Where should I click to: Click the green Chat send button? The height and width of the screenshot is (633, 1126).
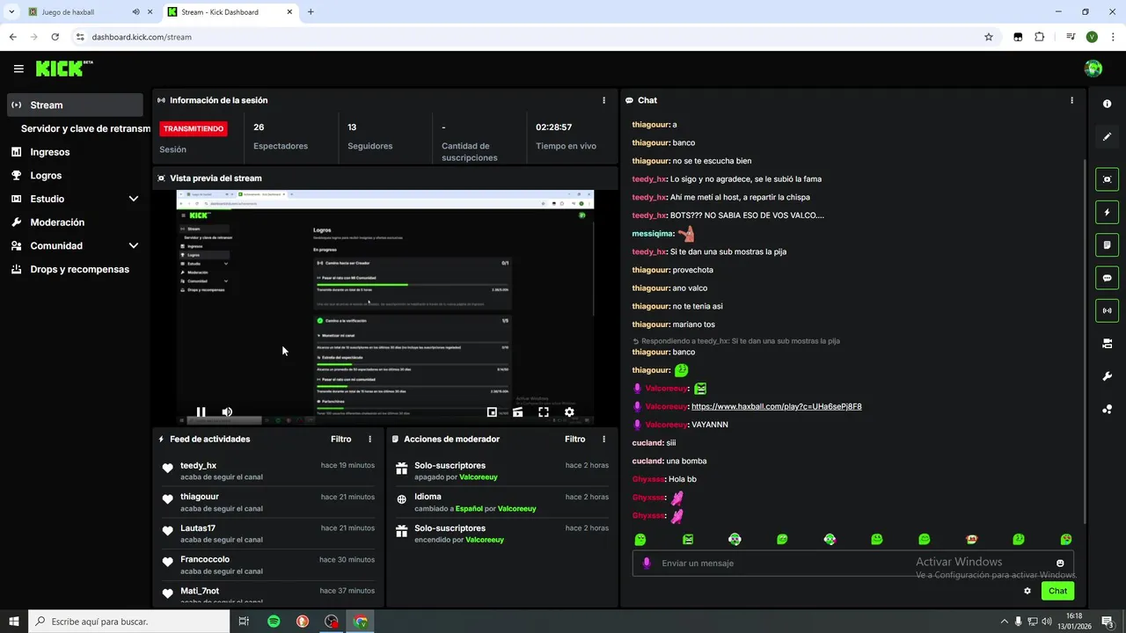pyautogui.click(x=1057, y=591)
